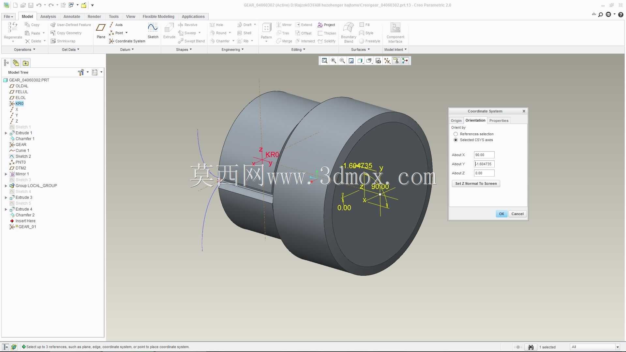Viewport: 626px width, 352px height.
Task: Click the About Z input field
Action: click(484, 173)
